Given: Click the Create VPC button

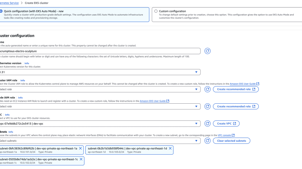Looking at the screenshot, I should 226,124.
